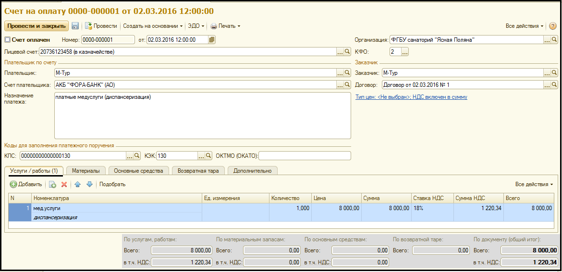Screen dimensions: 562x272
Task: Expand the Создать на основании dropdown
Action: click(x=153, y=26)
